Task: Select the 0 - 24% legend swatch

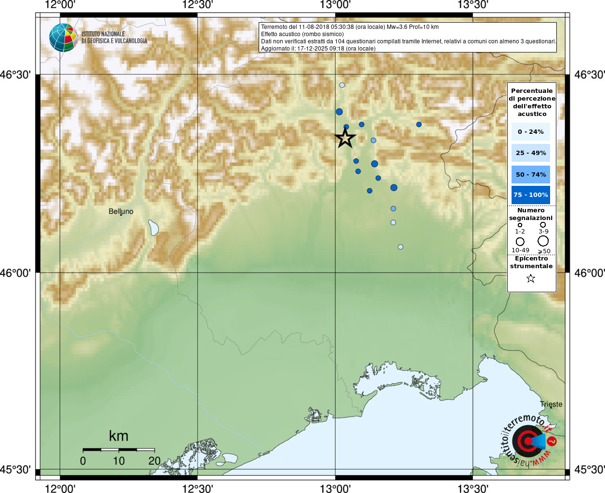Action: [531, 132]
